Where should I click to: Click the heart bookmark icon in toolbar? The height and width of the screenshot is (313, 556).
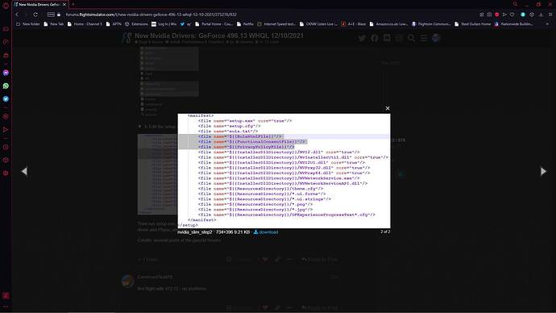(x=512, y=15)
